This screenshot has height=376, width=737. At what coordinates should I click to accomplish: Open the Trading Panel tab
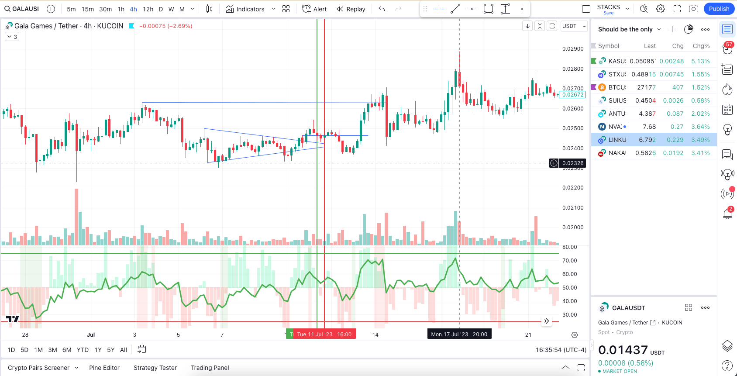click(210, 368)
